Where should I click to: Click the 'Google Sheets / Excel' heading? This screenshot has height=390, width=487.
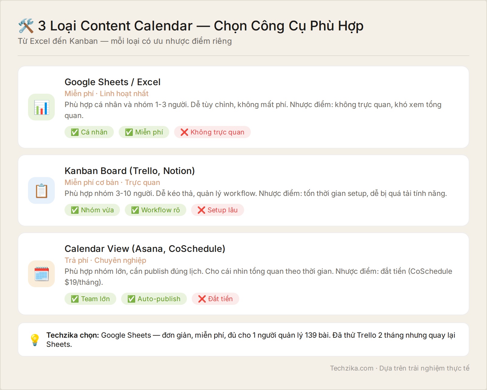[112, 82]
